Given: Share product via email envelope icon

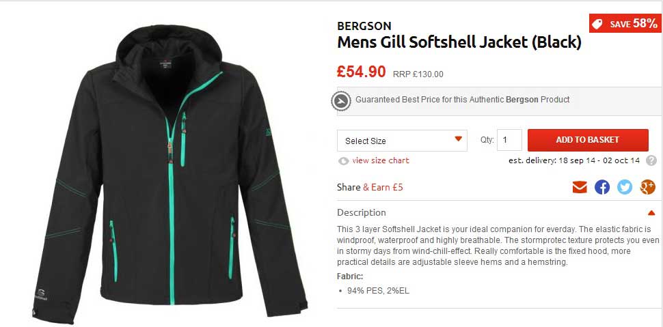Looking at the screenshot, I should click(580, 187).
